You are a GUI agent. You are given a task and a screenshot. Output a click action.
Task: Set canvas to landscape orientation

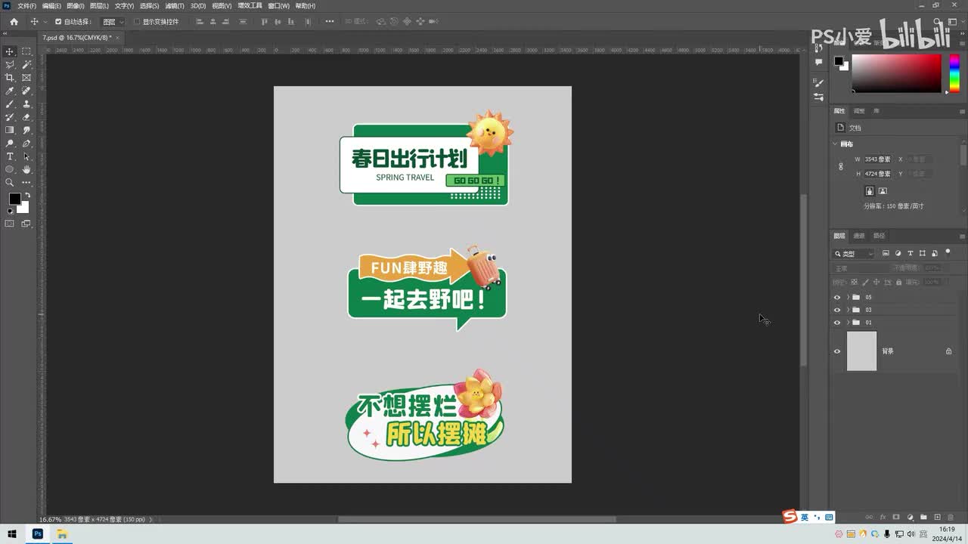tap(883, 191)
